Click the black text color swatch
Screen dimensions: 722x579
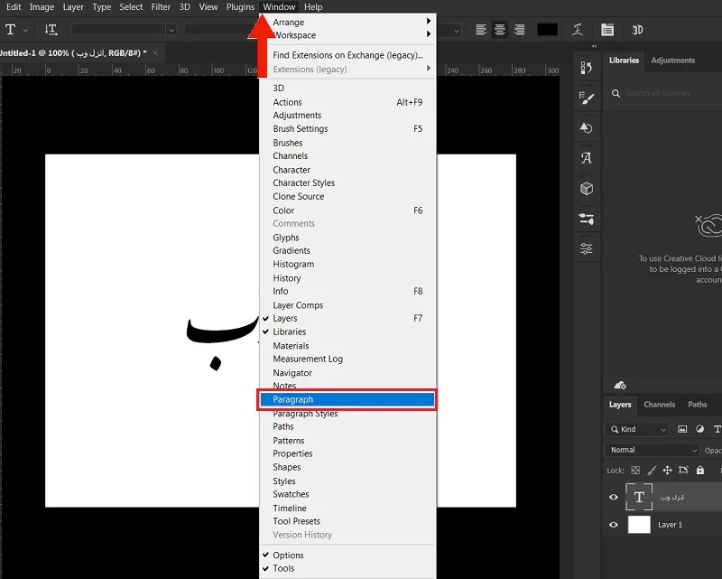click(547, 30)
